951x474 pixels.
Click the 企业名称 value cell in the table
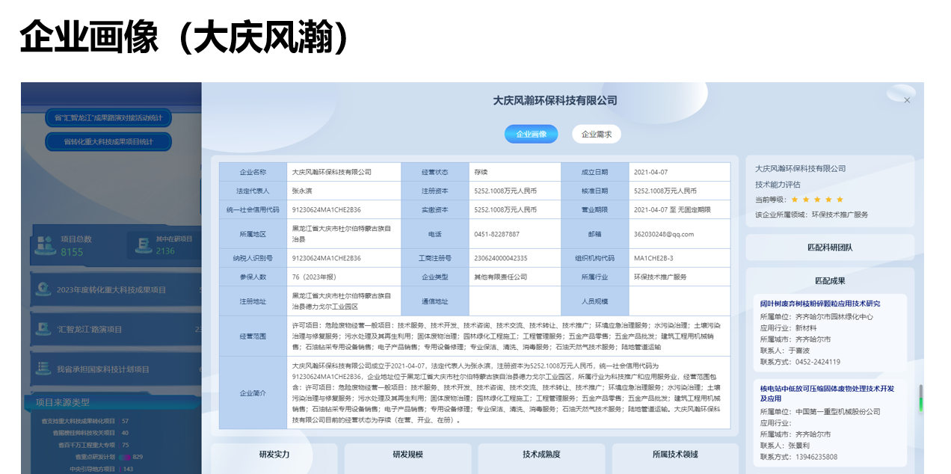point(344,172)
